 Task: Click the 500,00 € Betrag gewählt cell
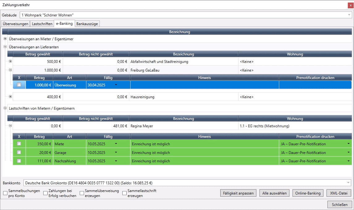[38, 62]
